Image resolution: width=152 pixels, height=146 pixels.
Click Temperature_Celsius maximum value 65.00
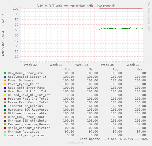coord(141,106)
